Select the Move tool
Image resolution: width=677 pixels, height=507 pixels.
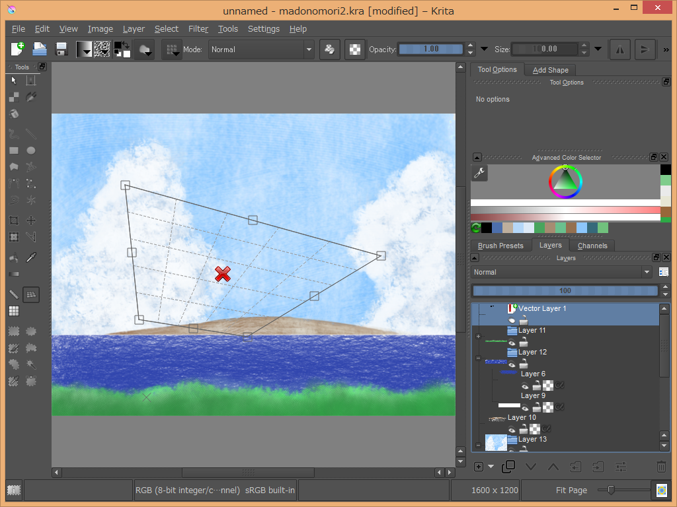coord(31,220)
